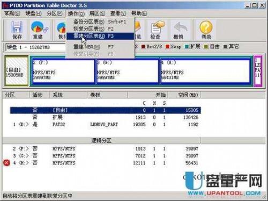Select the free-space block 15005MB in disk map
268x201 pixels.
coord(17,70)
